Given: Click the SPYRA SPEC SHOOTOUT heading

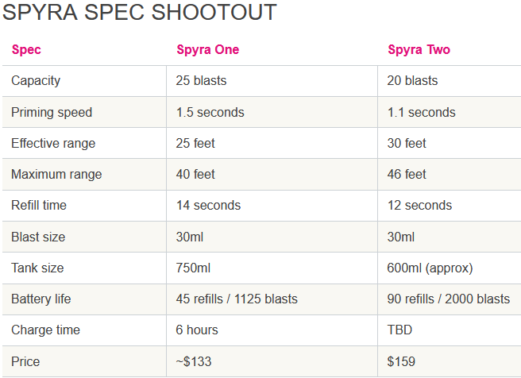Looking at the screenshot, I should click(139, 13).
